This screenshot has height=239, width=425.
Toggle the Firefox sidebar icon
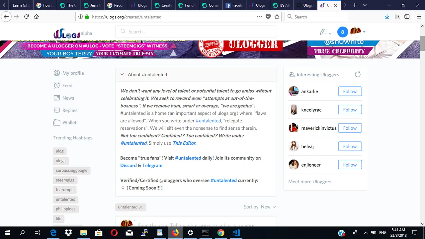click(x=407, y=17)
